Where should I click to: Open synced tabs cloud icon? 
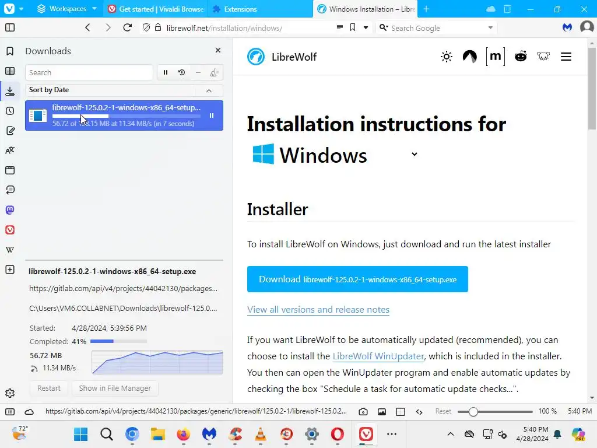point(491,9)
